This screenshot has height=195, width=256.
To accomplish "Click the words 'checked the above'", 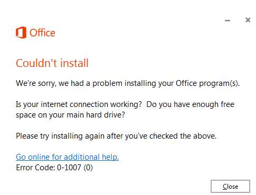I will click(x=183, y=136).
